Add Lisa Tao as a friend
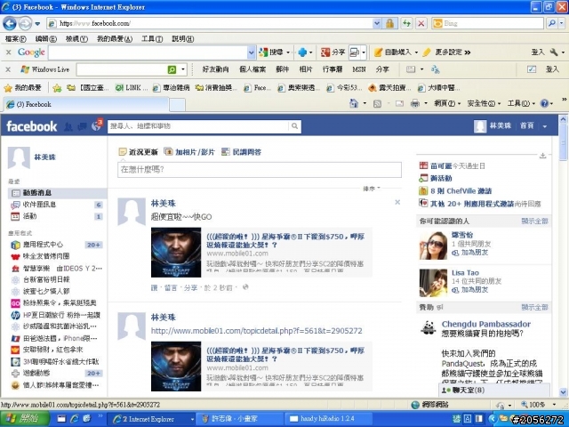This screenshot has width=569, height=427. (x=474, y=290)
